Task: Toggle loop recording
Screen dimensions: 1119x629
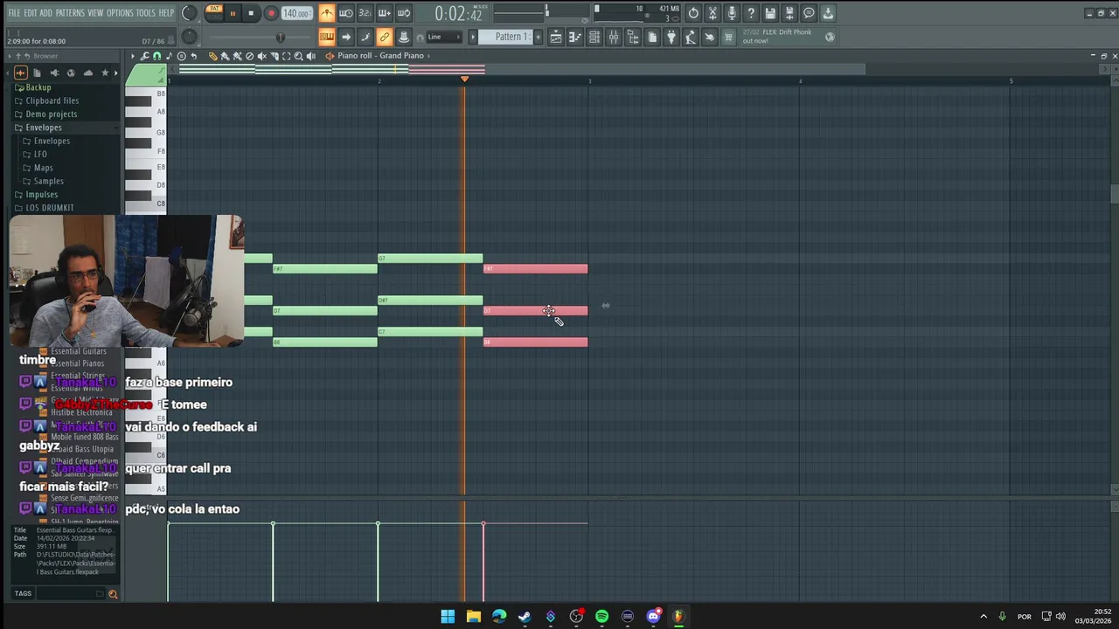Action: pyautogui.click(x=404, y=13)
